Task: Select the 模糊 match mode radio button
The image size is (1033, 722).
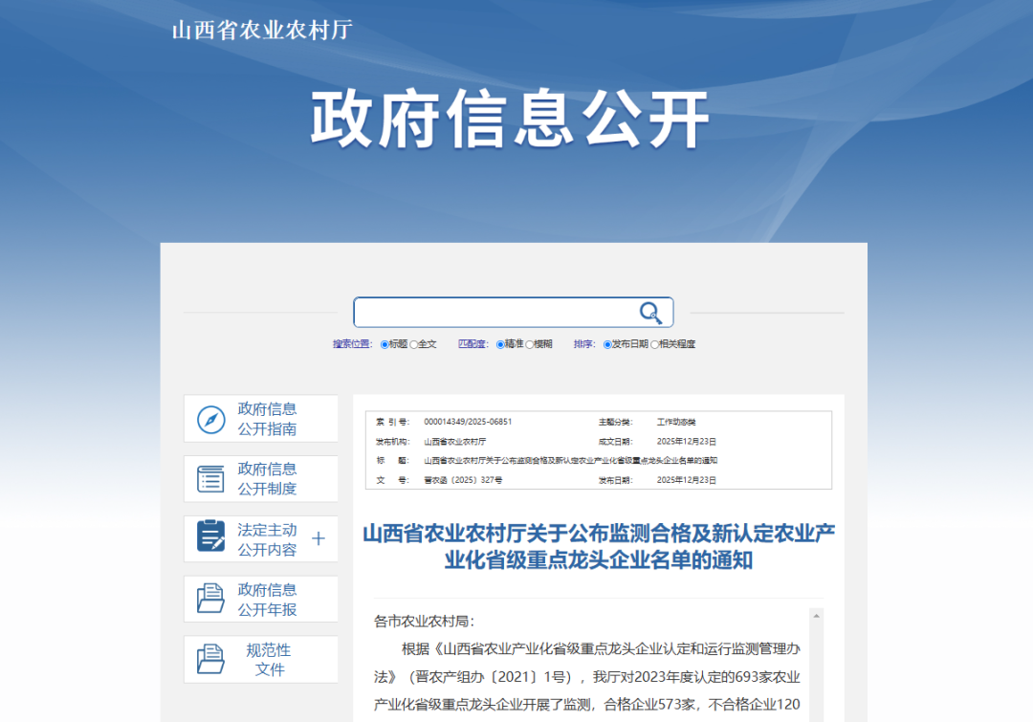Action: pyautogui.click(x=530, y=343)
